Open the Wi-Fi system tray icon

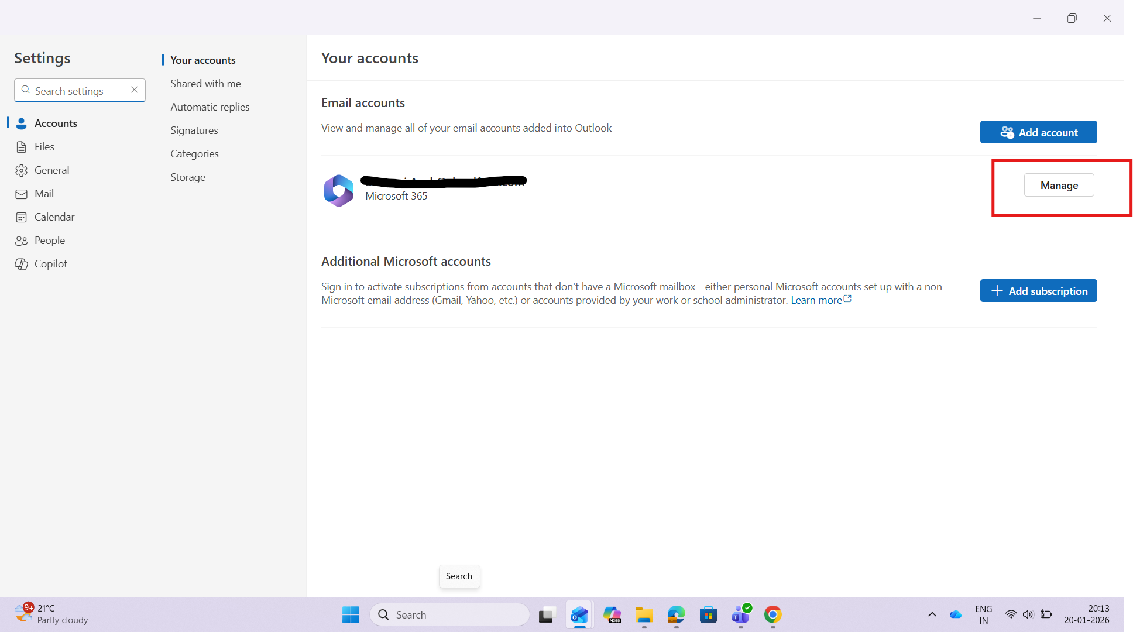[1011, 614]
